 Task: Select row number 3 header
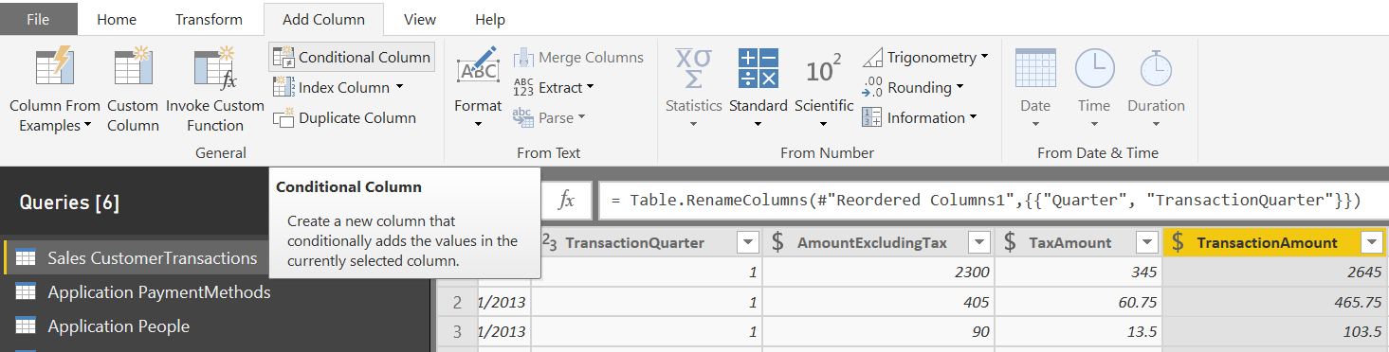[x=457, y=333]
